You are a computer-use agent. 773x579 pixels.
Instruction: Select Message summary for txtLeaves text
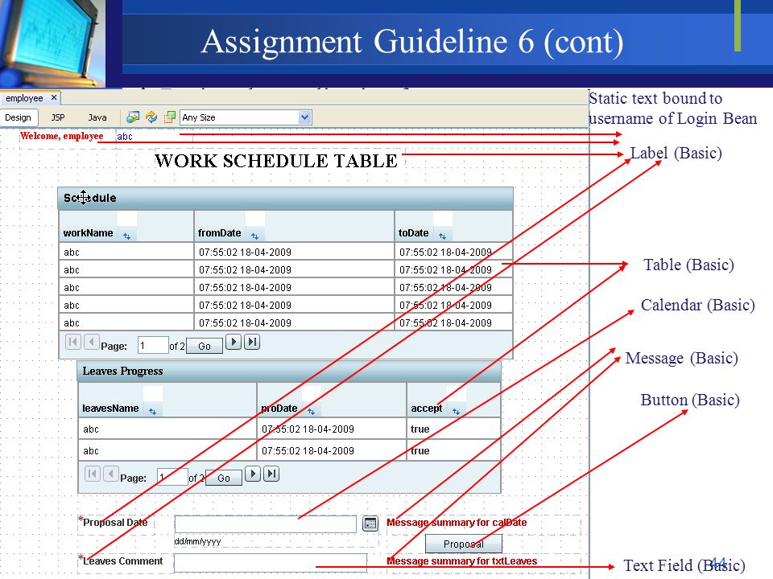(462, 561)
